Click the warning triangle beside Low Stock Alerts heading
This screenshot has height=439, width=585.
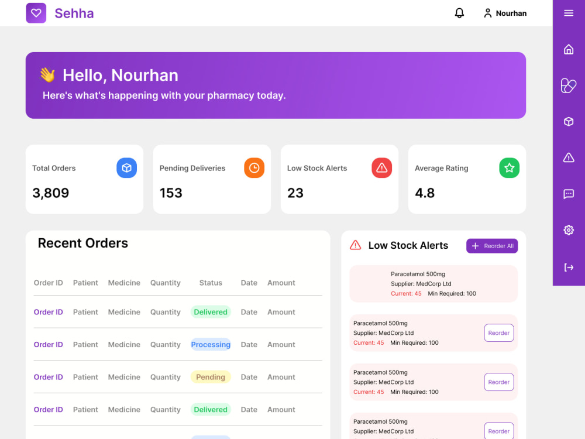(355, 245)
